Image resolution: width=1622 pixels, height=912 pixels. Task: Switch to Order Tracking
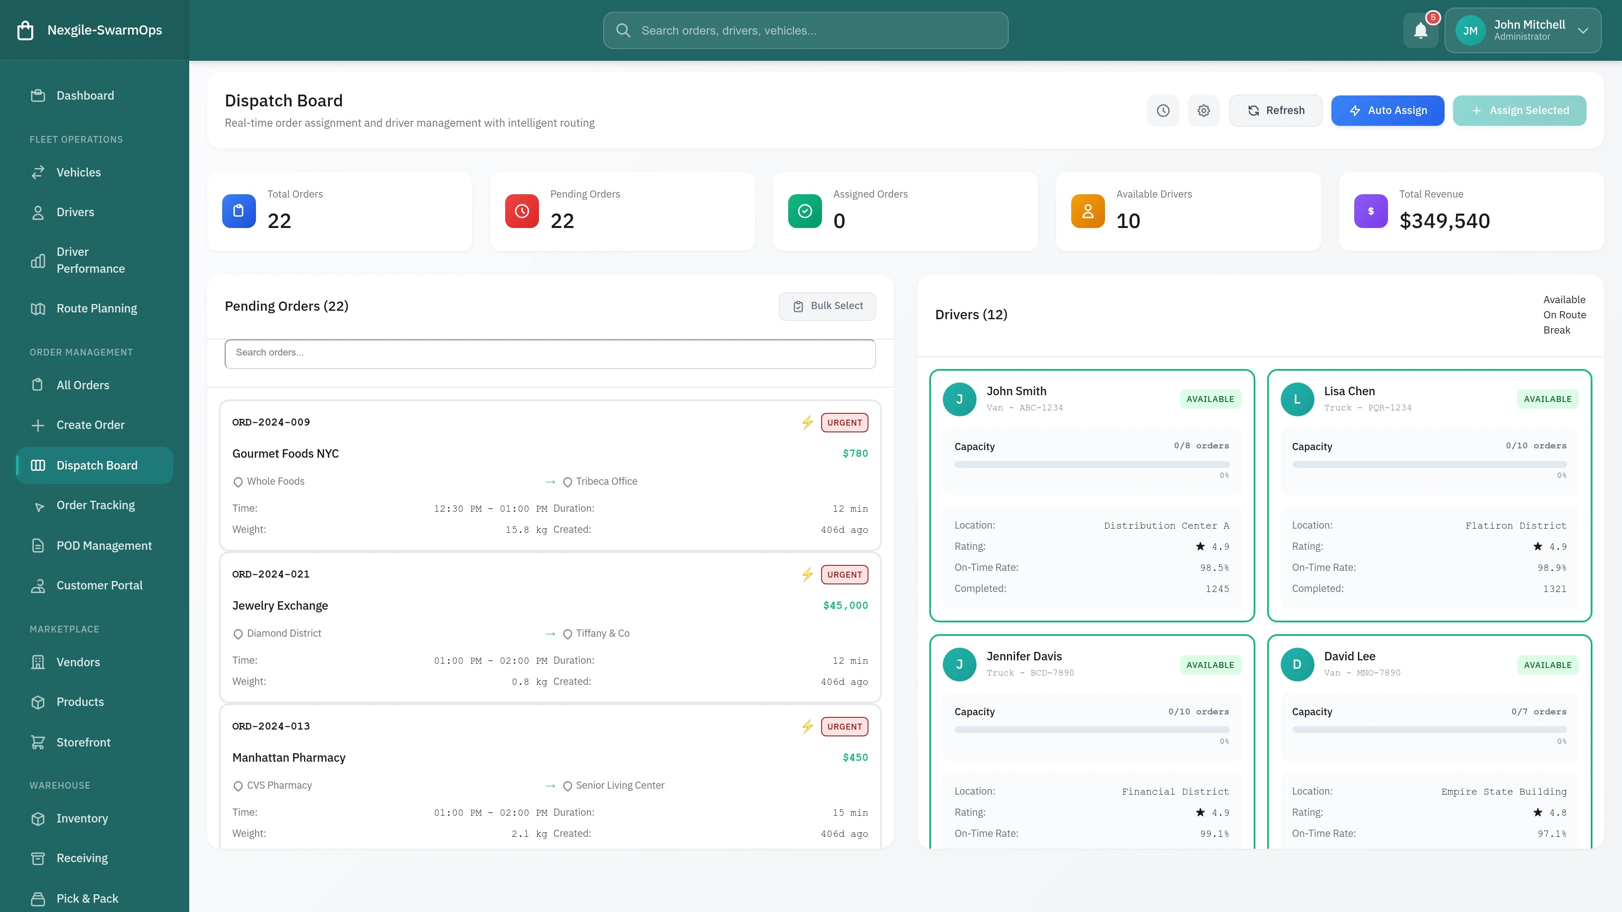point(95,505)
